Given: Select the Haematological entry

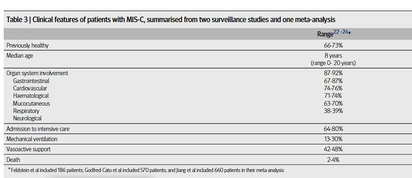Looking at the screenshot, I should (x=31, y=95).
